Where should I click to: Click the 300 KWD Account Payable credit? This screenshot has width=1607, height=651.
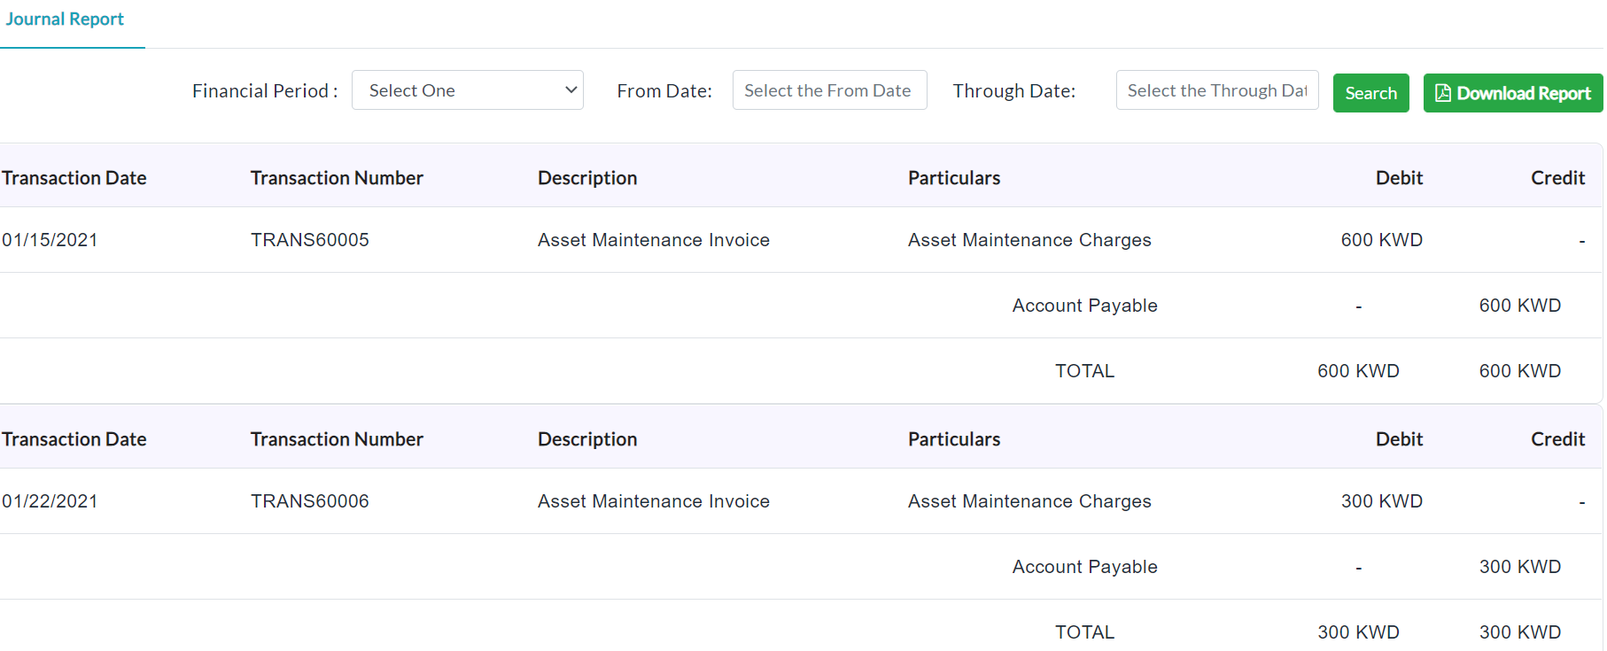pyautogui.click(x=1519, y=567)
